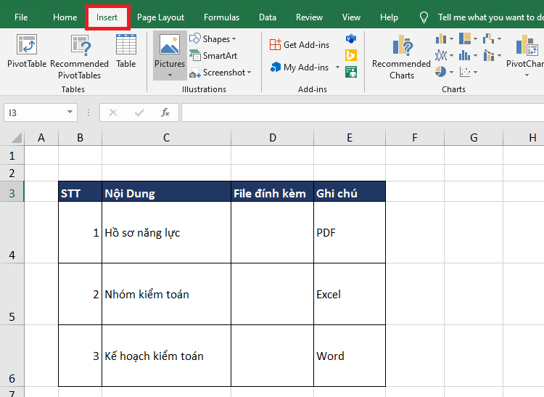This screenshot has height=397, width=544.
Task: Click the Insert Function fx button
Action: tap(165, 112)
